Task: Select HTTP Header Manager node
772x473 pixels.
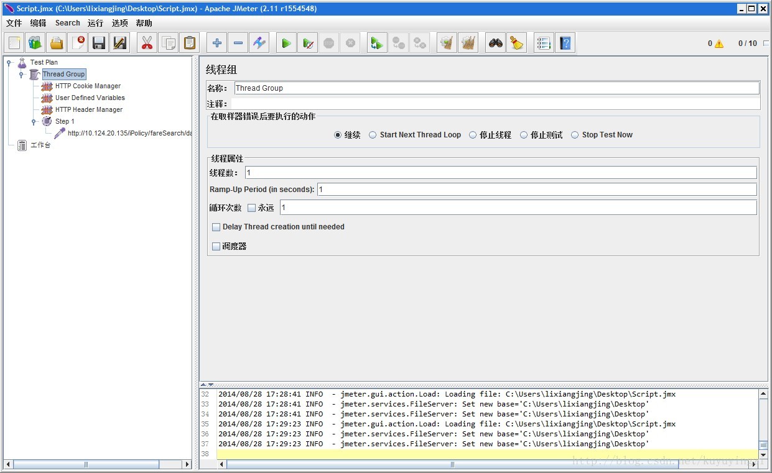Action: (x=88, y=110)
